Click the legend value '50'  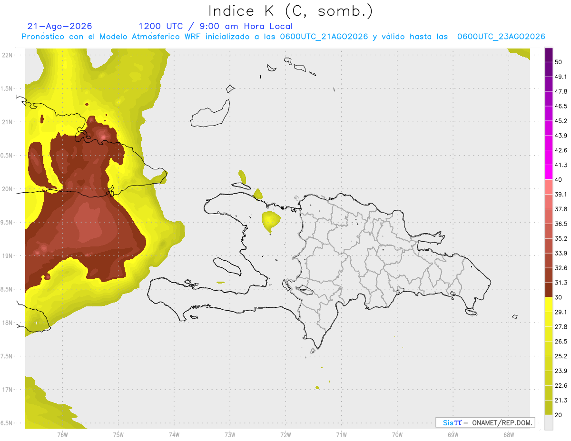coord(559,62)
